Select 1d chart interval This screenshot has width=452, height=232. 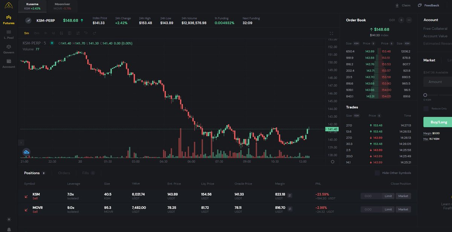pyautogui.click(x=53, y=33)
